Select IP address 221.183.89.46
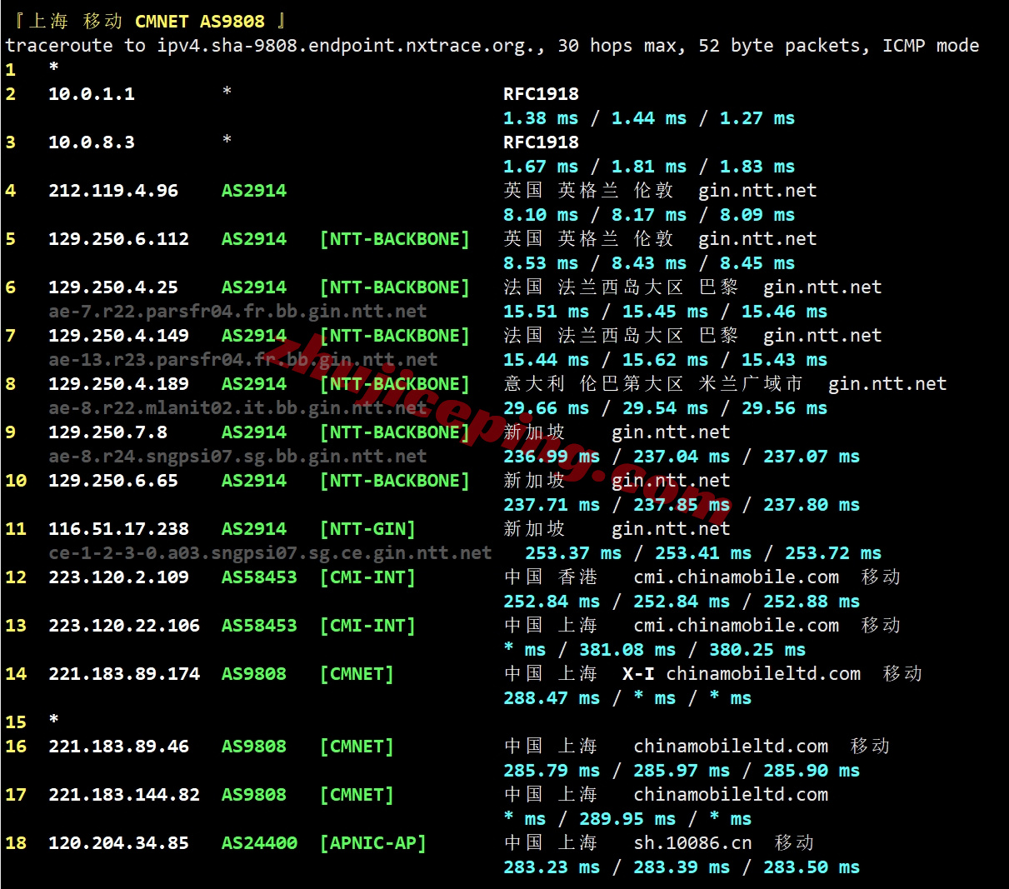The height and width of the screenshot is (889, 1009). 118,747
